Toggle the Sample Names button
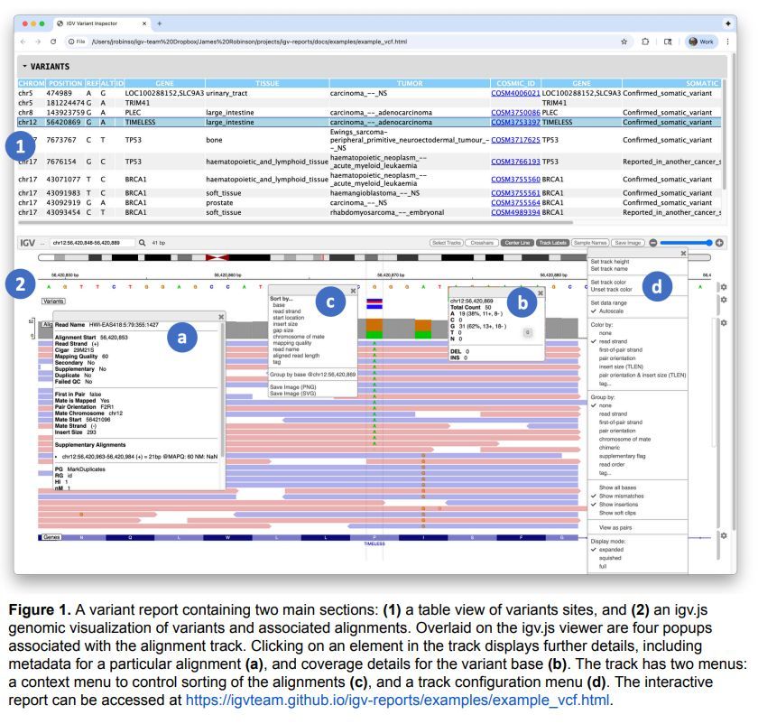Image resolution: width=758 pixels, height=724 pixels. click(590, 243)
